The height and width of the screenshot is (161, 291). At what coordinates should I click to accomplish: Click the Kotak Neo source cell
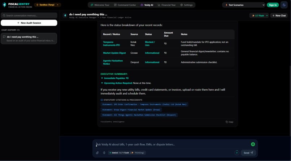(134, 44)
